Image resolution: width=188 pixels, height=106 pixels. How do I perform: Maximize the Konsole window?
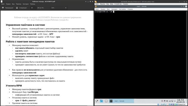pos(184,6)
